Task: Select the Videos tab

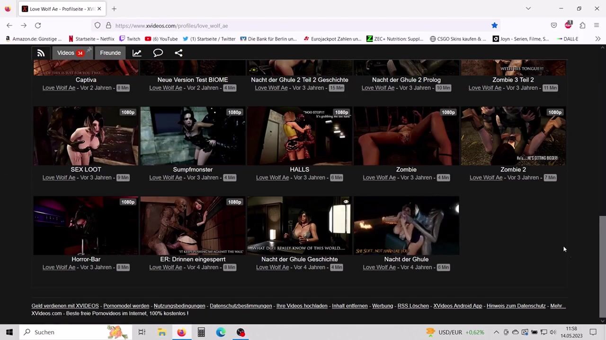Action: point(66,53)
